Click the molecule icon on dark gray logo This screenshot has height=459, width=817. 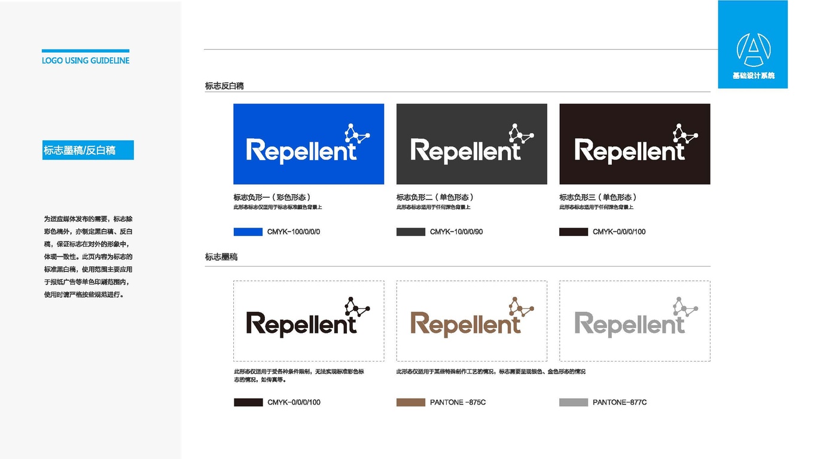click(x=521, y=133)
